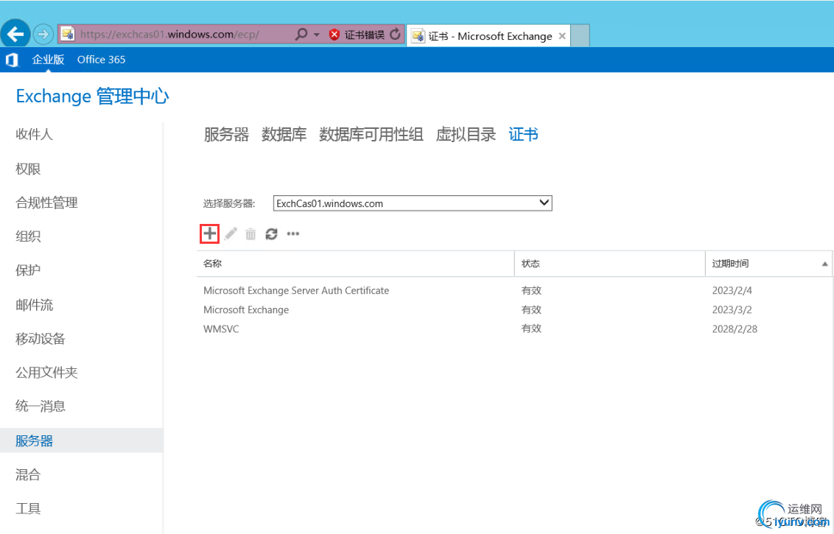Switch to the 虚拟目录 sub-tab

[x=466, y=135]
